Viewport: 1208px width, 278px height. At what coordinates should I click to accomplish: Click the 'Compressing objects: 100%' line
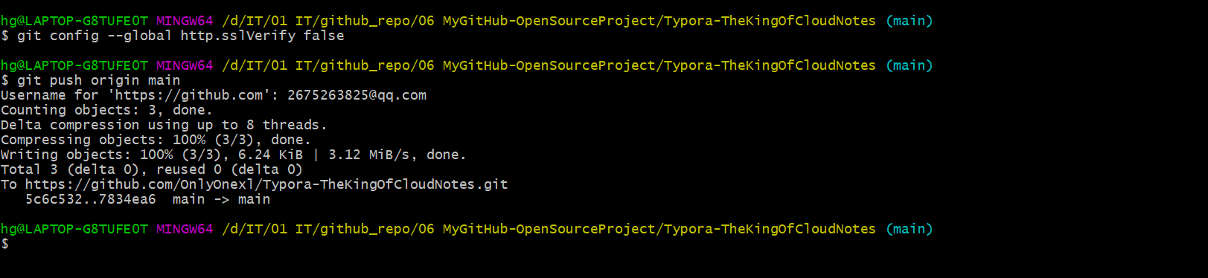[156, 140]
